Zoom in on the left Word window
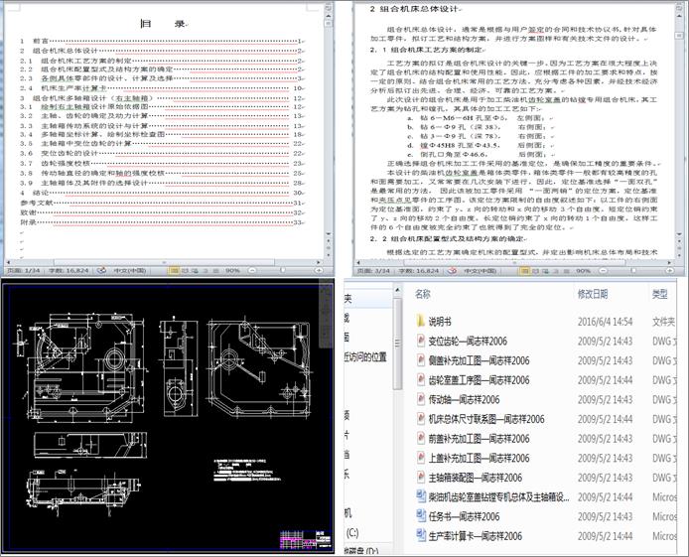Image resolution: width=689 pixels, height=557 pixels. pyautogui.click(x=319, y=271)
